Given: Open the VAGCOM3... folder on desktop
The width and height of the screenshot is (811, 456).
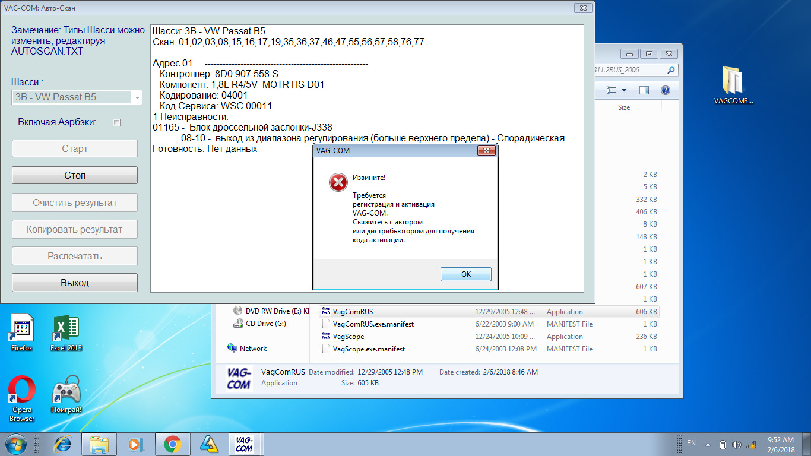Looking at the screenshot, I should tap(733, 85).
